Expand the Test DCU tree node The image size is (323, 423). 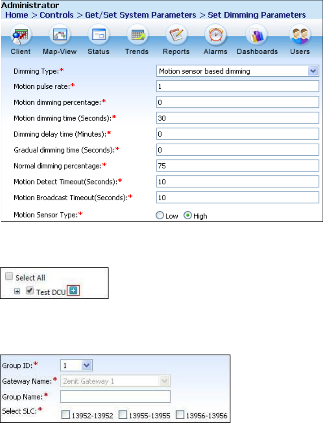click(17, 291)
